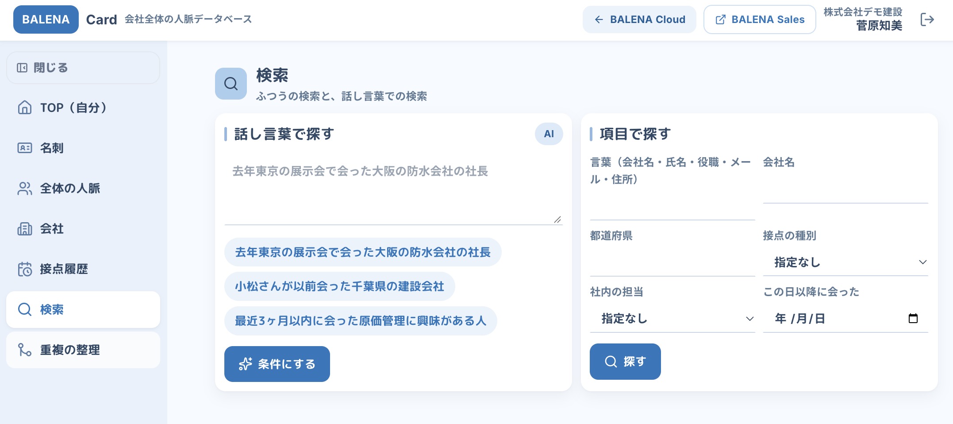953x424 pixels.
Task: Focus the 都道府県 input field
Action: click(672, 262)
